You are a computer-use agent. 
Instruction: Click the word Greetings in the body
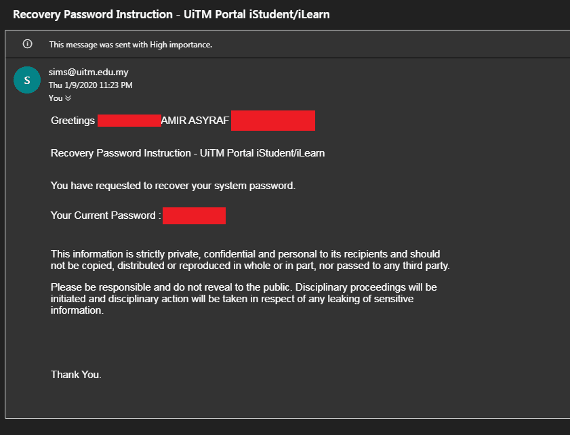tap(73, 121)
